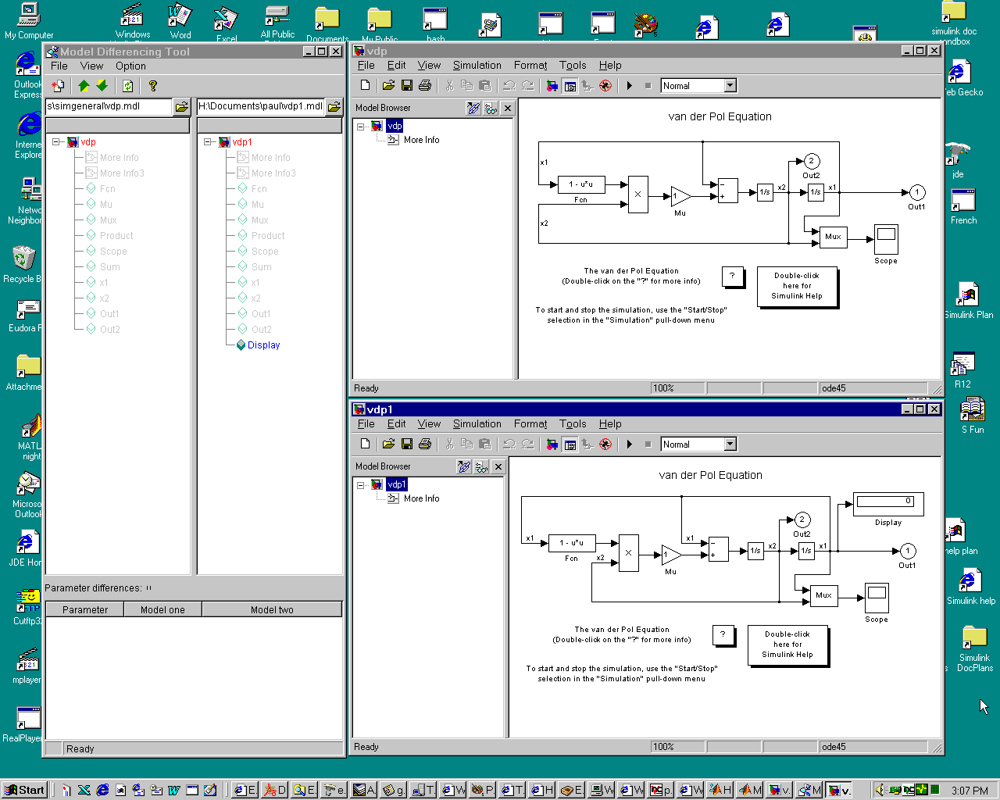1000x800 pixels.
Task: Click refresh icon in Model Differencing Tool
Action: [127, 86]
